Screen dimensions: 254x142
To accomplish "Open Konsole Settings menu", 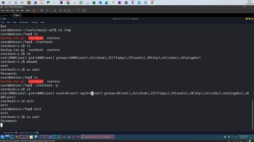I will (35, 22).
